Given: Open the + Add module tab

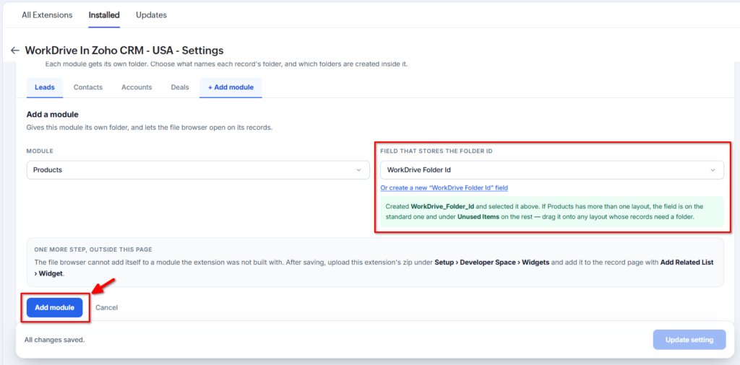Looking at the screenshot, I should coord(231,87).
